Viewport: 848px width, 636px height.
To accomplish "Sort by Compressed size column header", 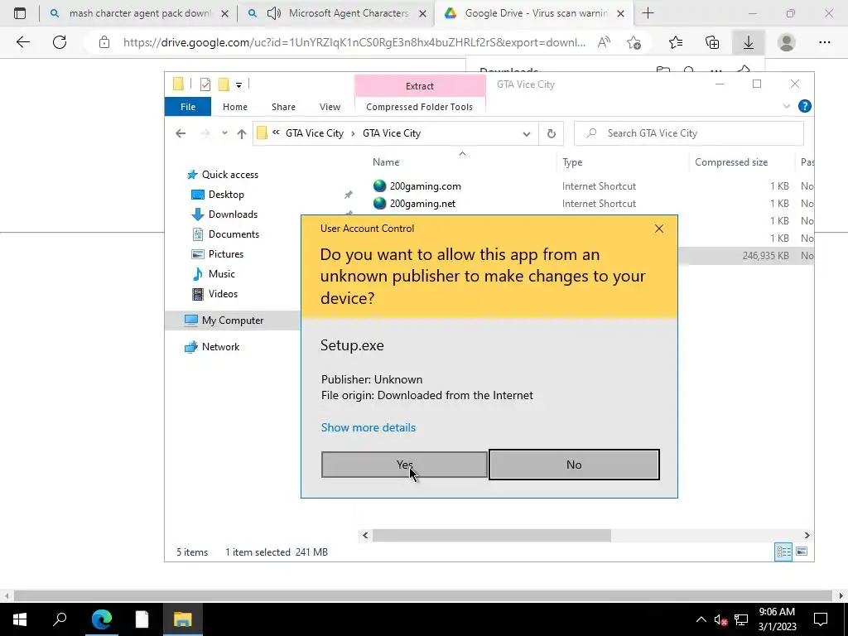I will [x=731, y=162].
